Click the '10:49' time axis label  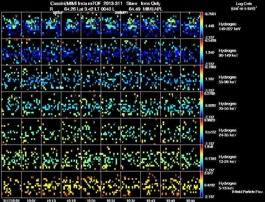click(x=171, y=200)
